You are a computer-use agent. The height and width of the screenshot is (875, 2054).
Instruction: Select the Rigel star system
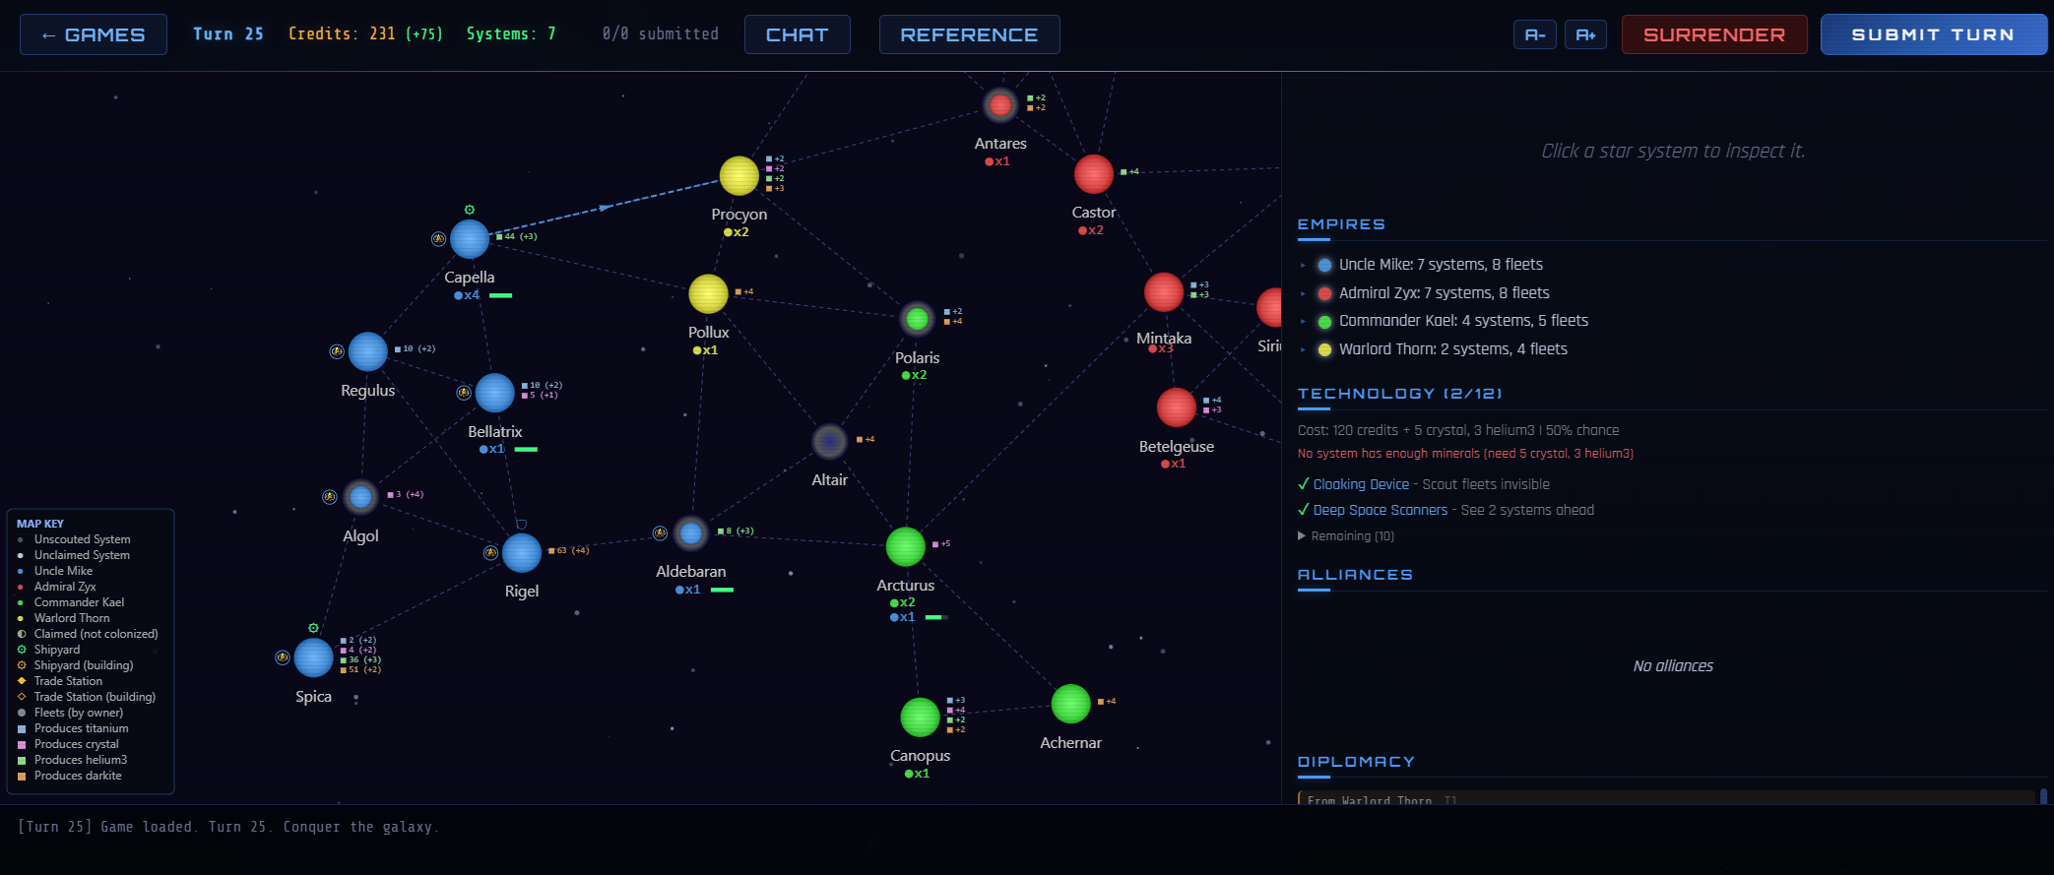[x=522, y=553]
